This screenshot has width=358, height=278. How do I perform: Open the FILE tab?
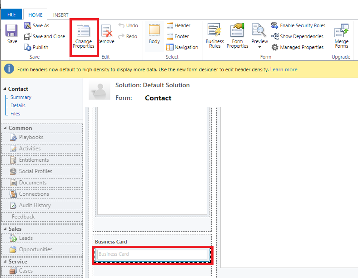coord(11,15)
